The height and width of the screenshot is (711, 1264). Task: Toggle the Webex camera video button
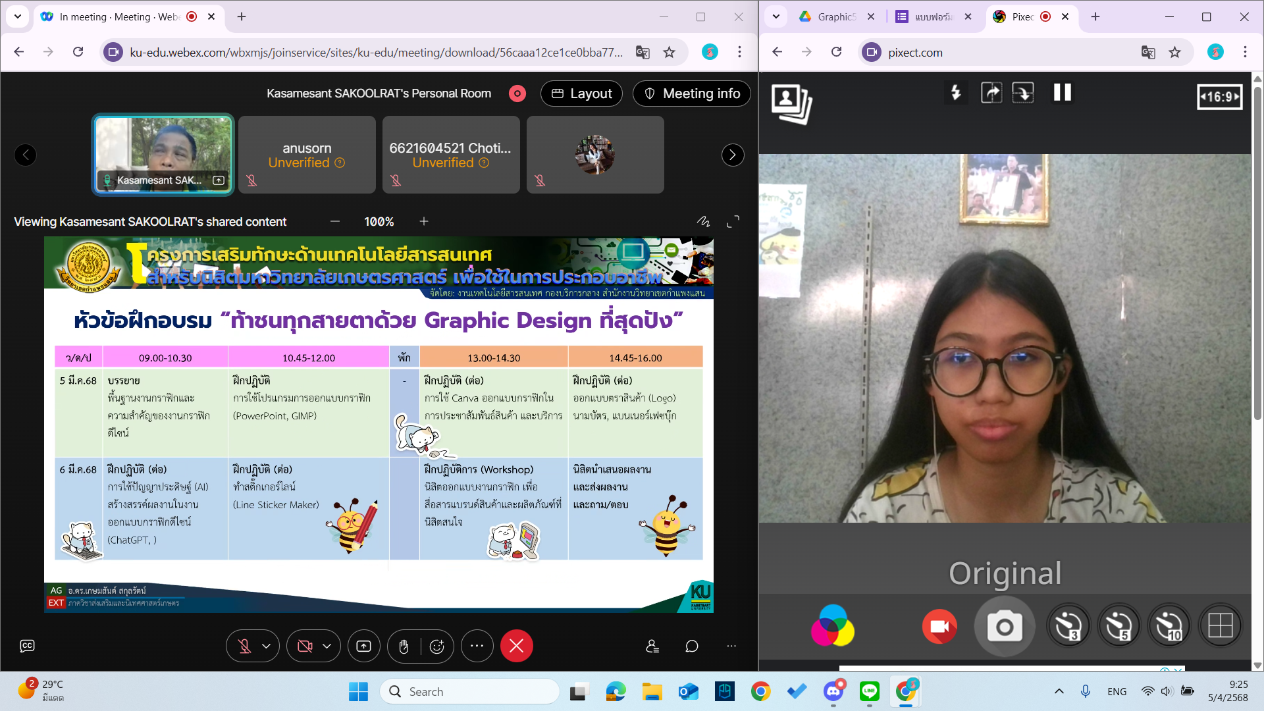click(305, 646)
